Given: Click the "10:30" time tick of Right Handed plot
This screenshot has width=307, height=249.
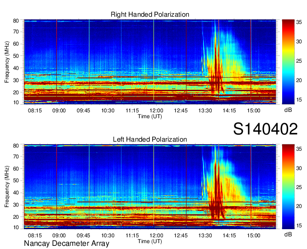Looking at the screenshot, I should [108, 111].
